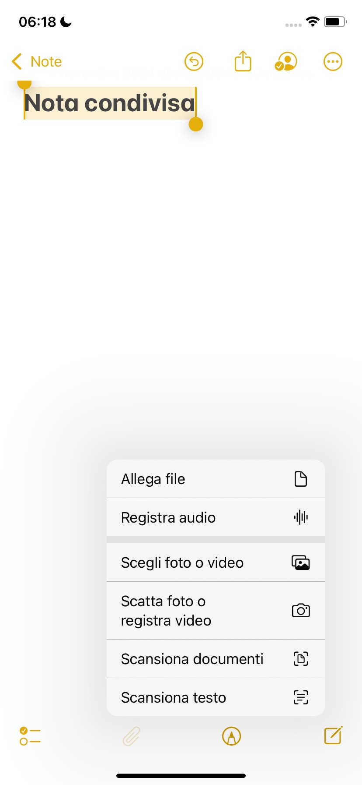This screenshot has width=362, height=785.
Task: Tap the selected title Nota condivisa
Action: (109, 103)
